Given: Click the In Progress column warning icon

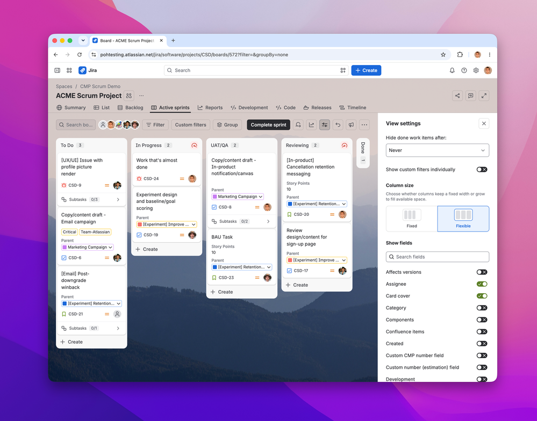Looking at the screenshot, I should (194, 146).
